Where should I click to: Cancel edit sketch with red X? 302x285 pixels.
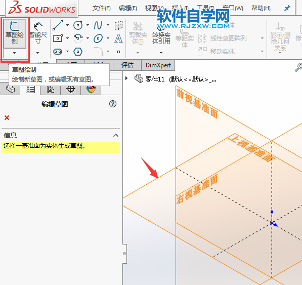[7, 117]
